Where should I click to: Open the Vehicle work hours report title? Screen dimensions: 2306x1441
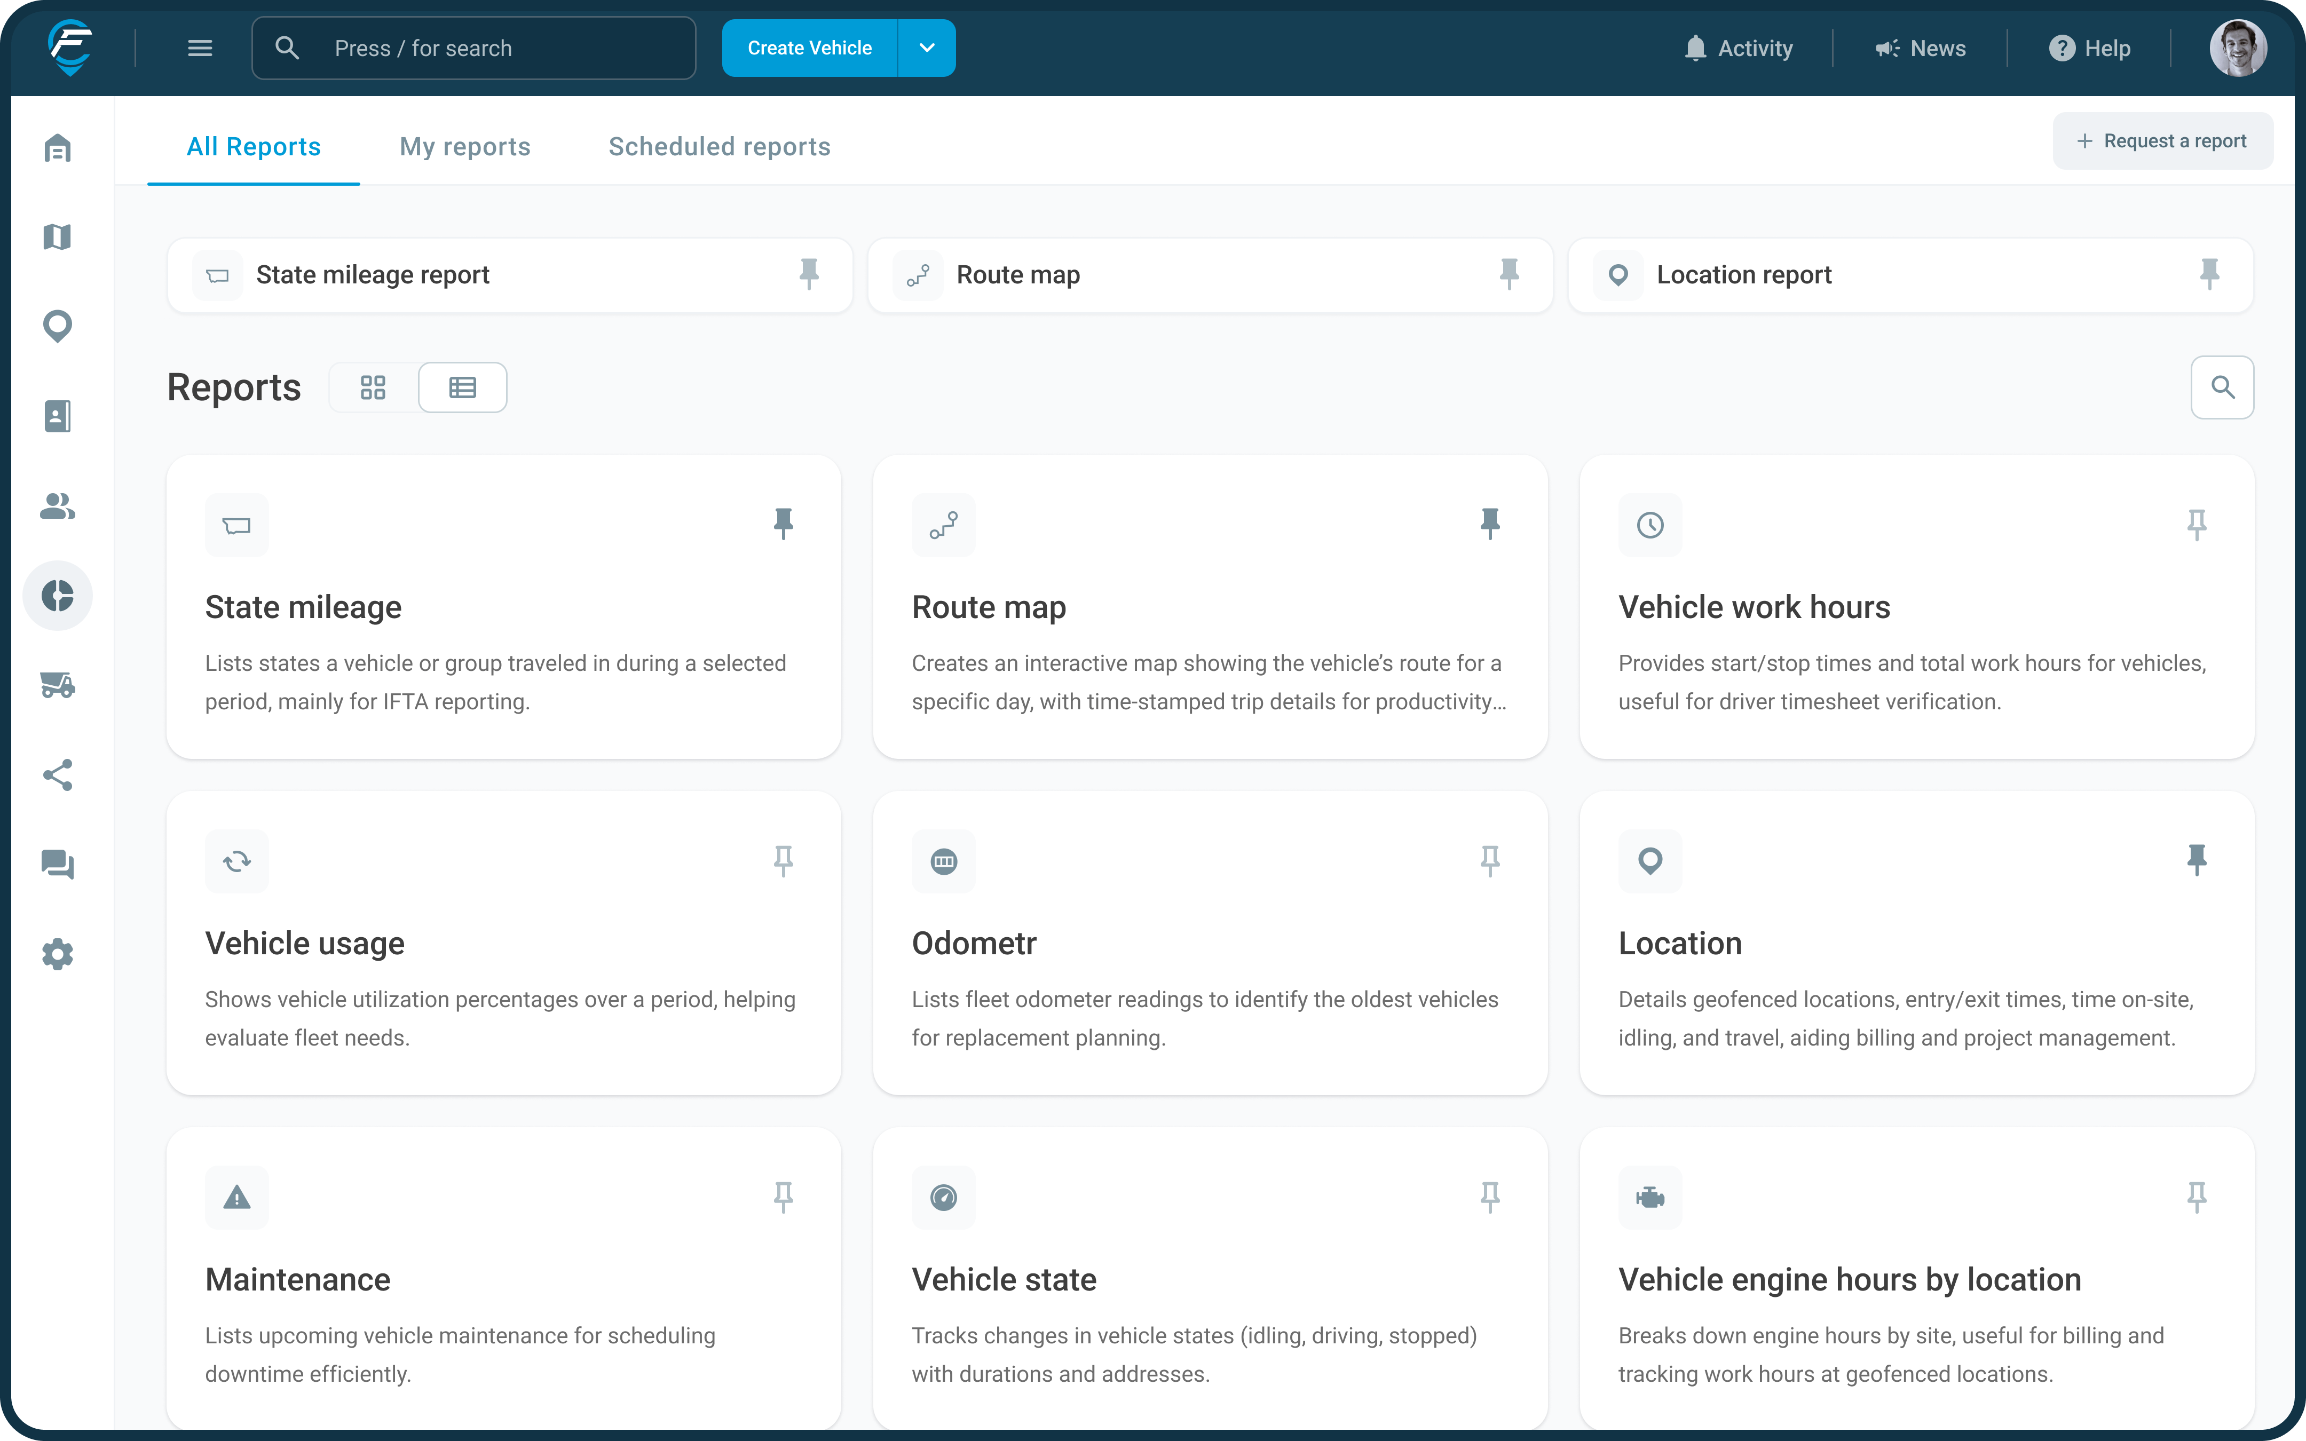[x=1754, y=607]
